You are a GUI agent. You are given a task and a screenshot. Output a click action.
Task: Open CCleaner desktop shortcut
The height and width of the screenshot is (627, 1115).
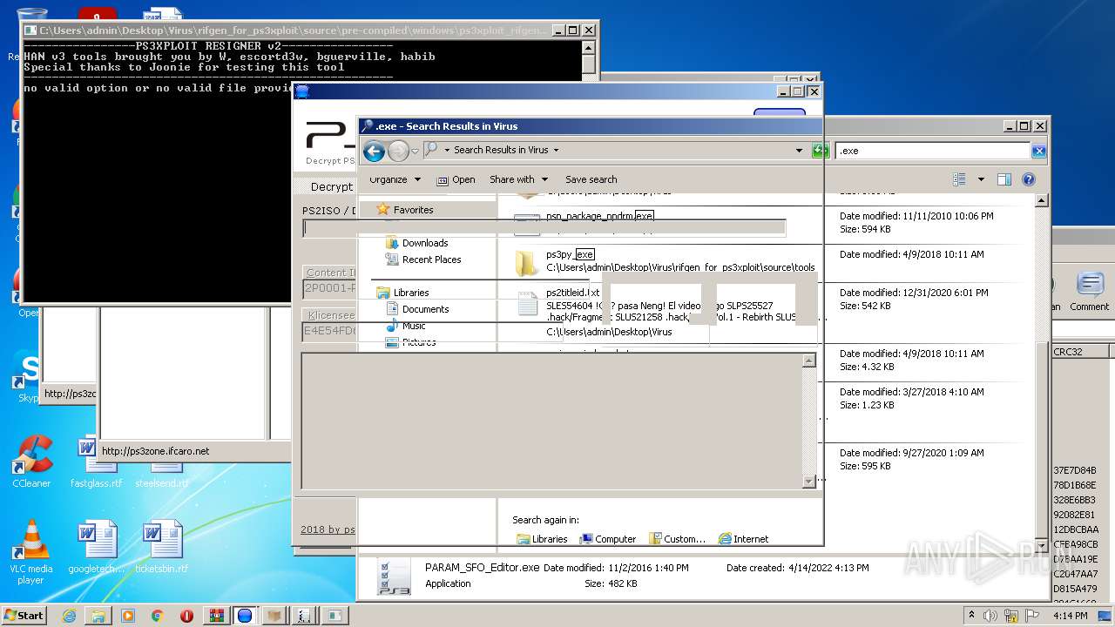31,462
